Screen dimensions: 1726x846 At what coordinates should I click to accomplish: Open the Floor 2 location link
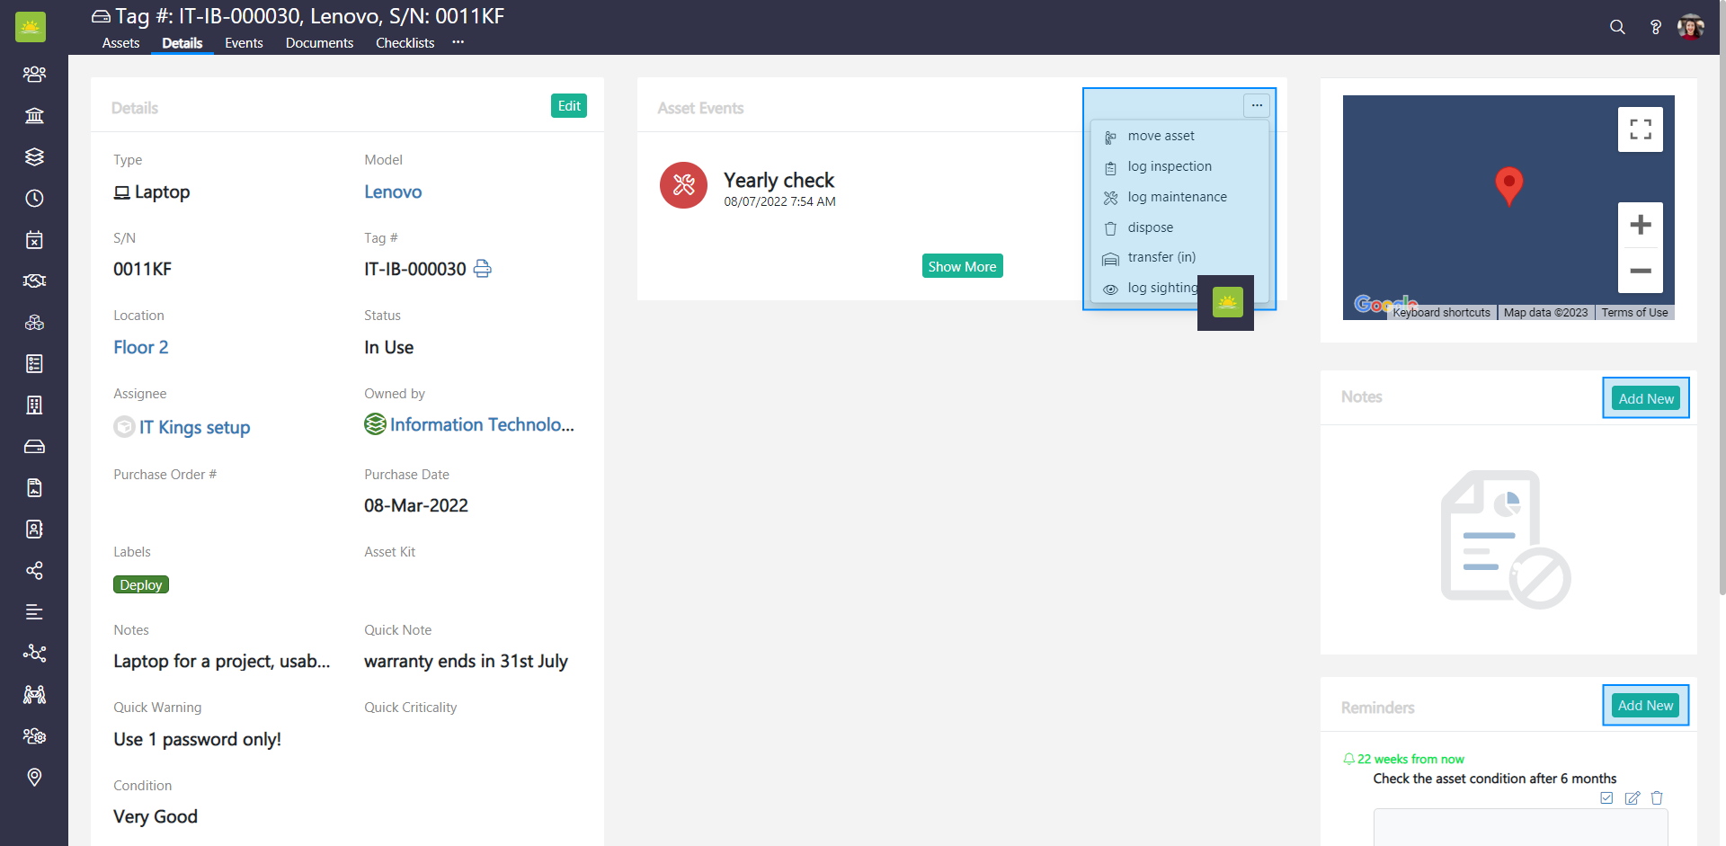[140, 347]
